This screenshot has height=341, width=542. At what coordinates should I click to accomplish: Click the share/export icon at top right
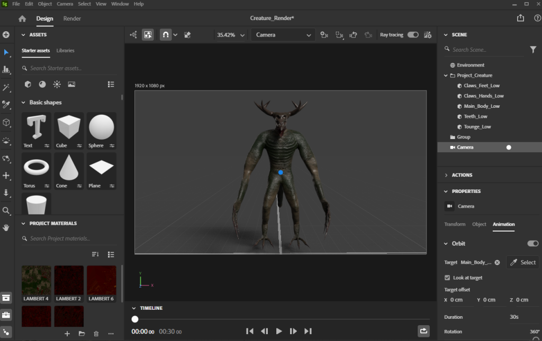click(521, 19)
